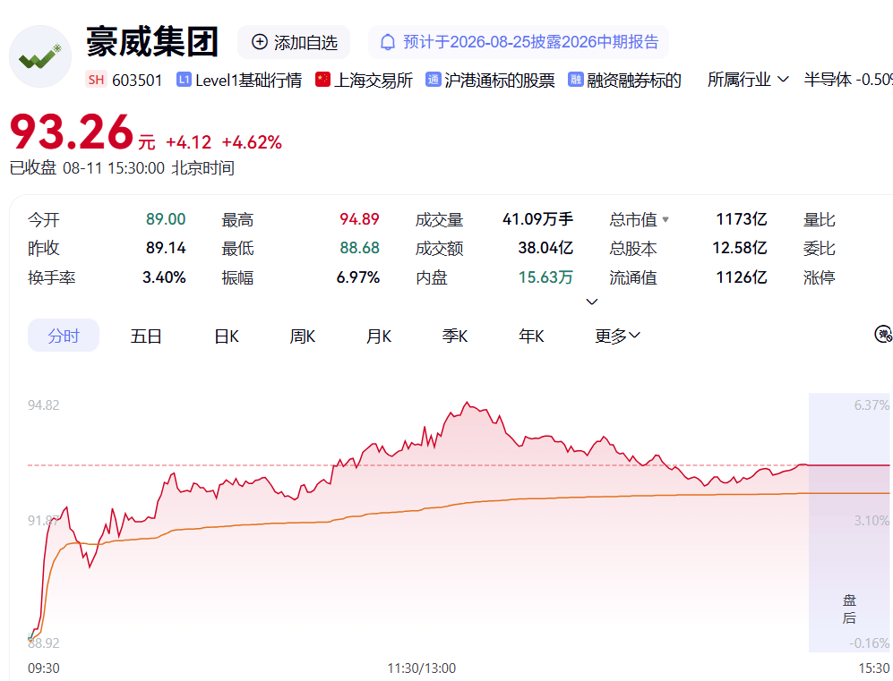This screenshot has width=893, height=681.
Task: Click the 换手率 value 3.40%
Action: (164, 277)
